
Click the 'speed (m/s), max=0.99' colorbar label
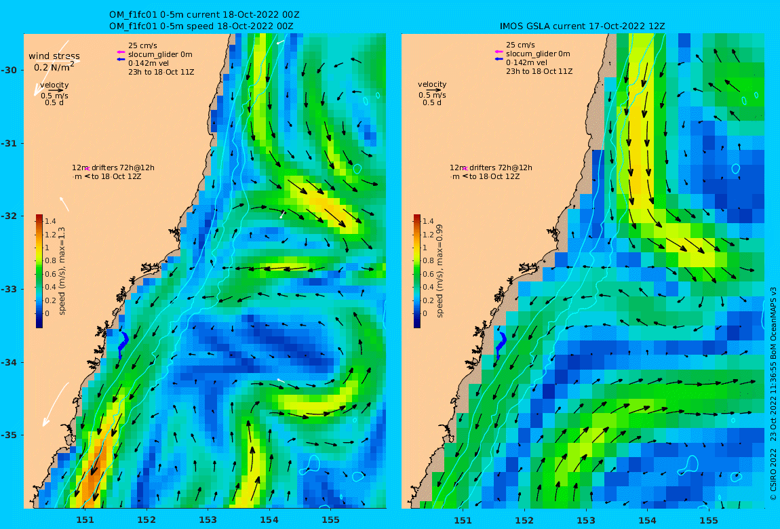point(440,271)
